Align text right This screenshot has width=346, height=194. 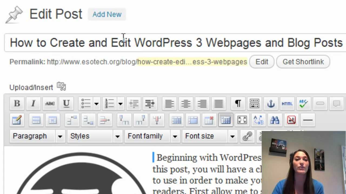point(202,104)
